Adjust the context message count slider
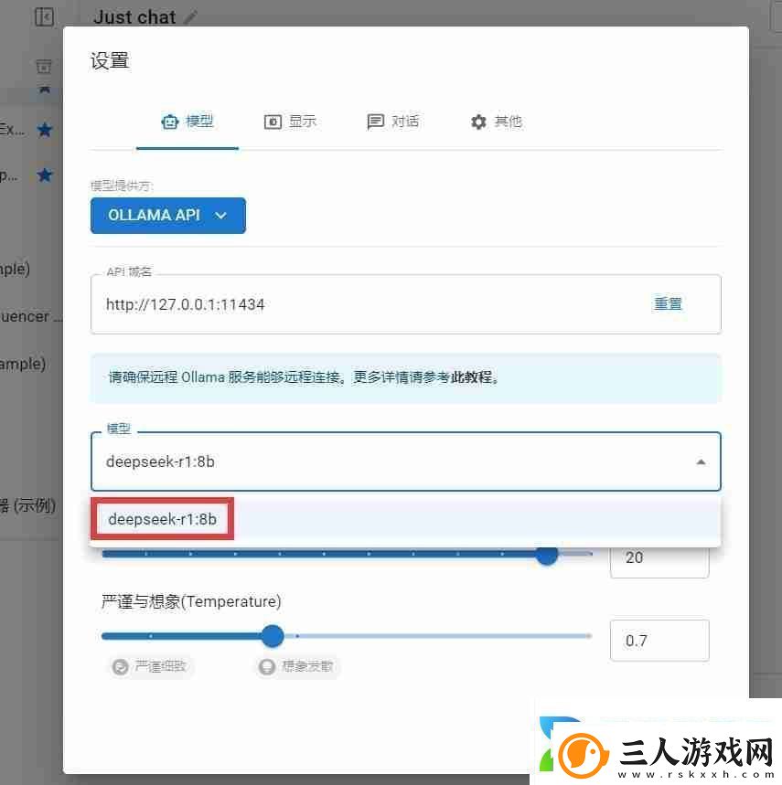Screen dimensions: 782x785 (x=547, y=554)
